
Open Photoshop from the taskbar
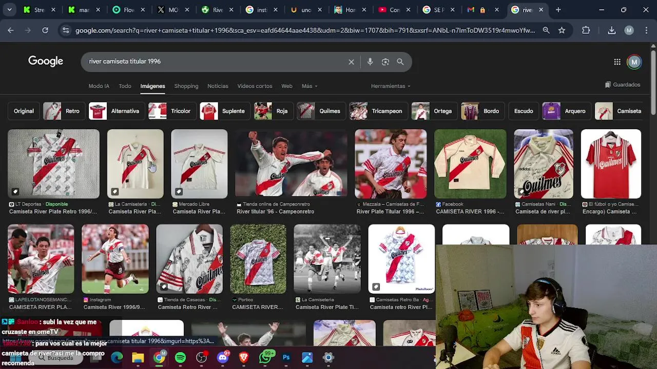[x=286, y=357]
